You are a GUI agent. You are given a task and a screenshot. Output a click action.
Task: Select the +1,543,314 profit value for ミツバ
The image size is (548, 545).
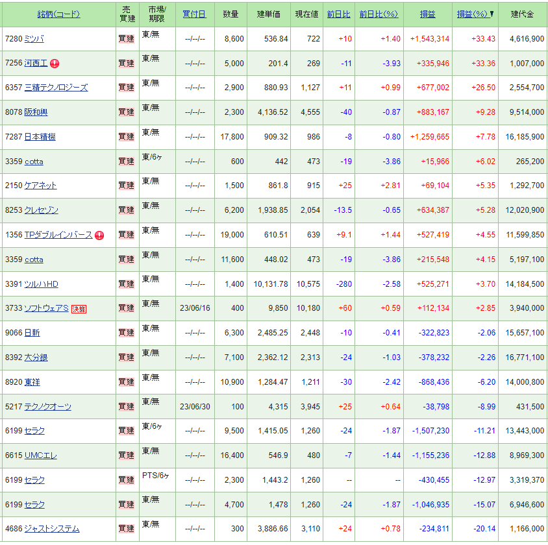(430, 39)
